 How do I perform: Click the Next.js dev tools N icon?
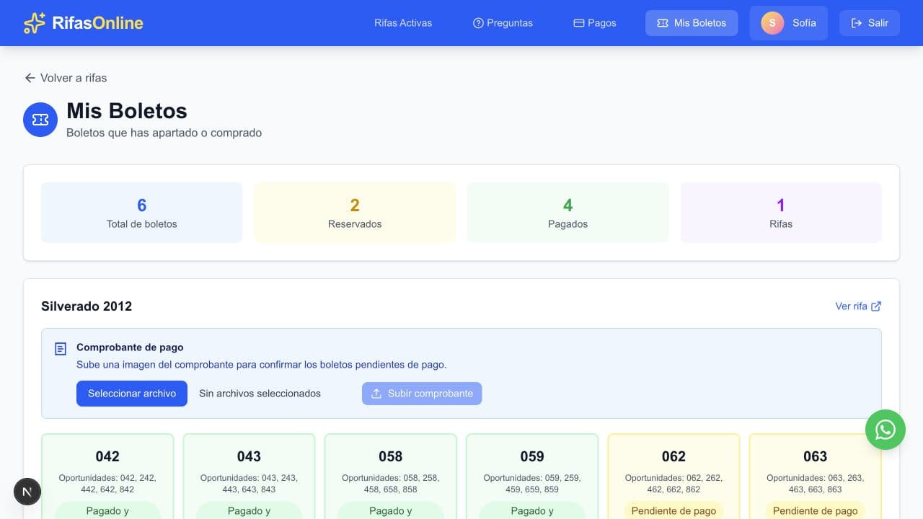tap(27, 492)
